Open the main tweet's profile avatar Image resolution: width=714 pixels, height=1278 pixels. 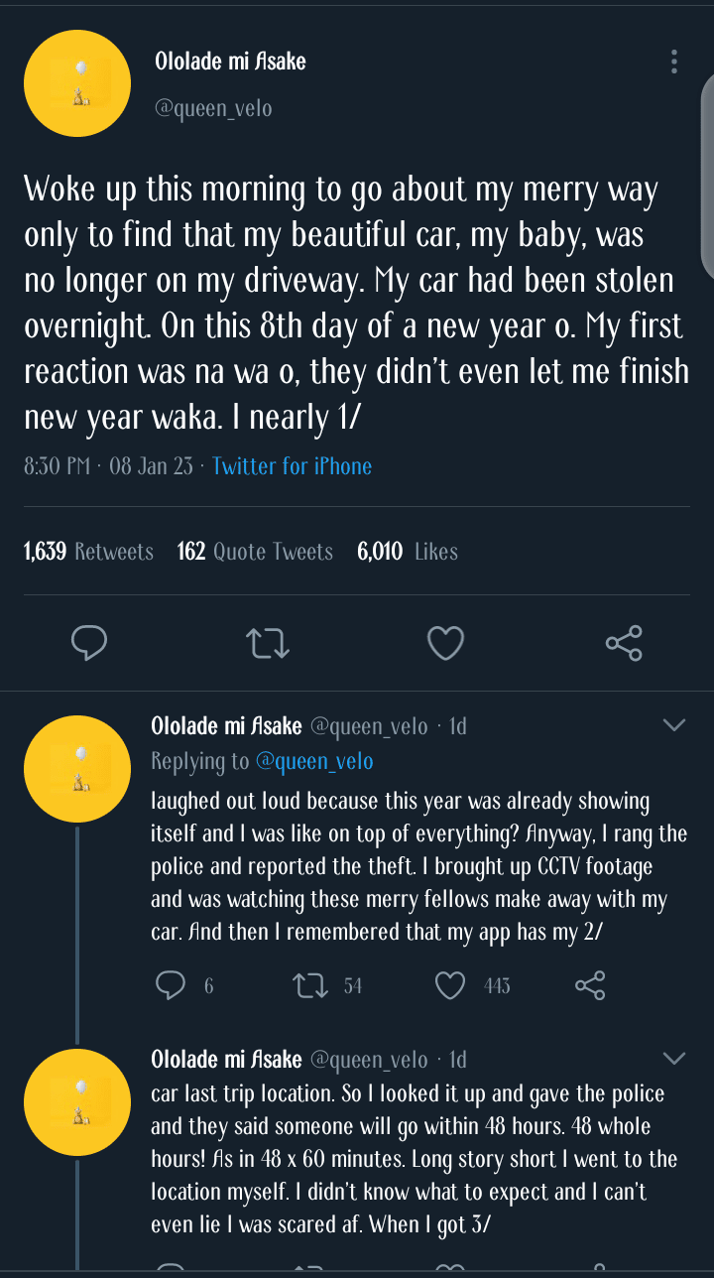pyautogui.click(x=77, y=83)
